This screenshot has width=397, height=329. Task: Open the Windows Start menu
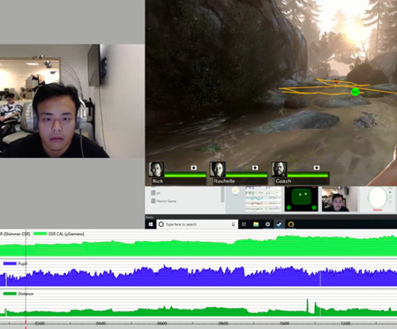(x=151, y=224)
